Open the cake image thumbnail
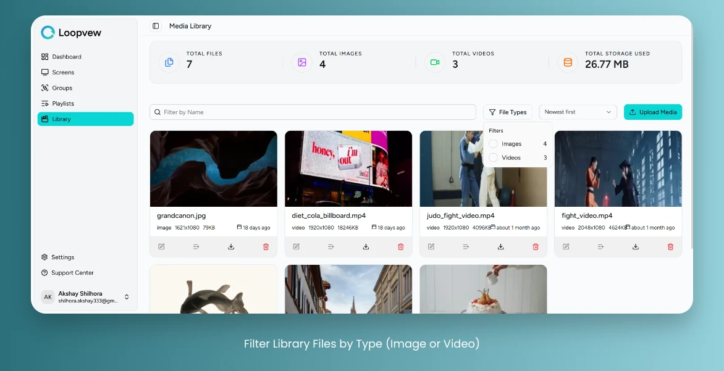Image resolution: width=724 pixels, height=371 pixels. click(x=484, y=290)
